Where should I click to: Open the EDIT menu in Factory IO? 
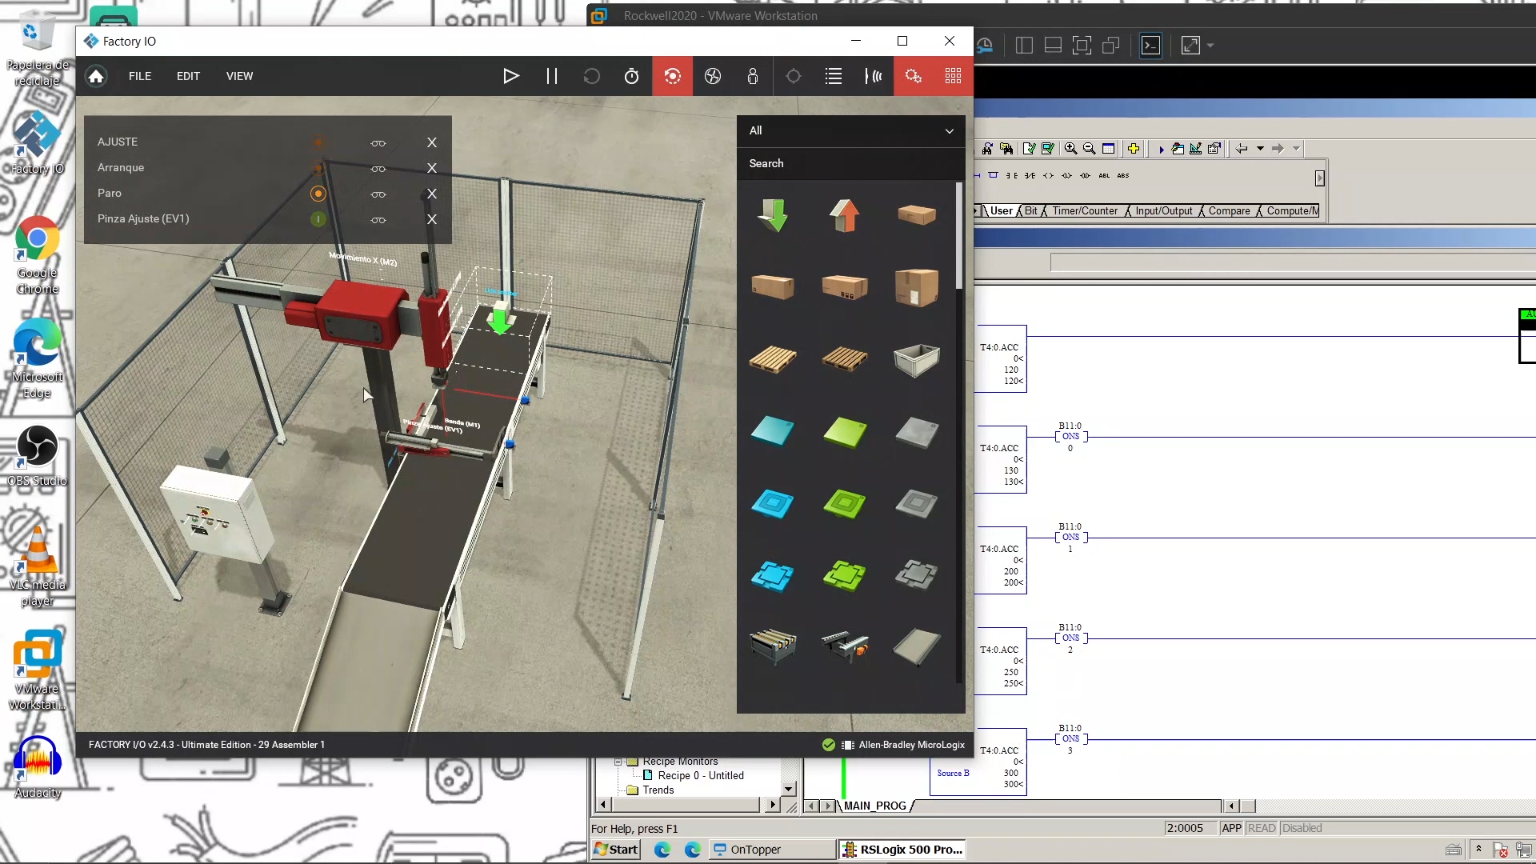188,76
